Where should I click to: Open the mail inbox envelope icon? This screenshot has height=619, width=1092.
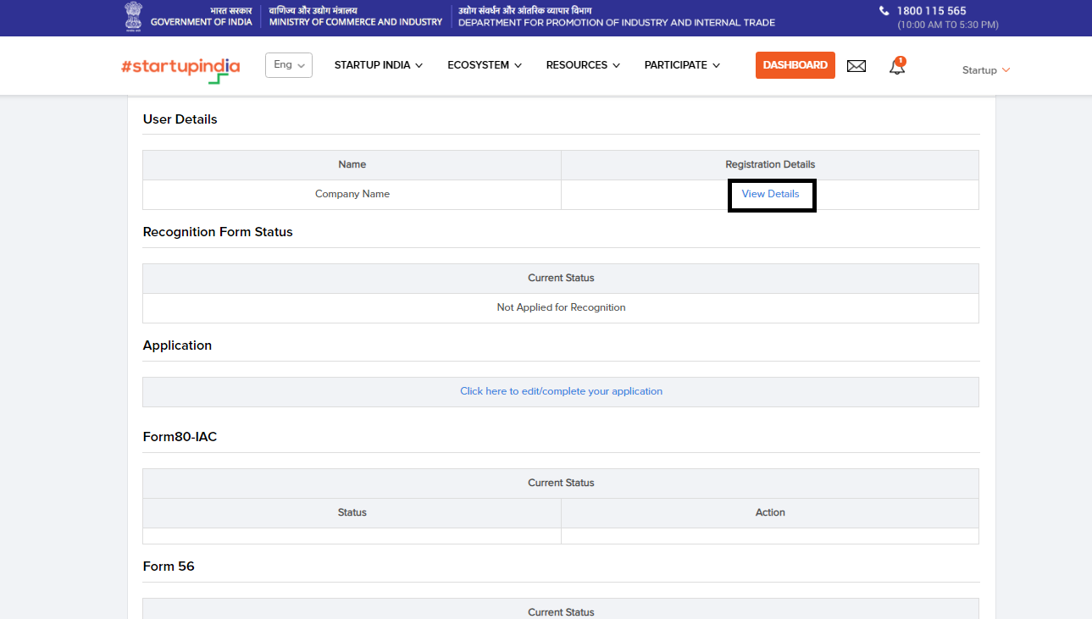coord(856,65)
